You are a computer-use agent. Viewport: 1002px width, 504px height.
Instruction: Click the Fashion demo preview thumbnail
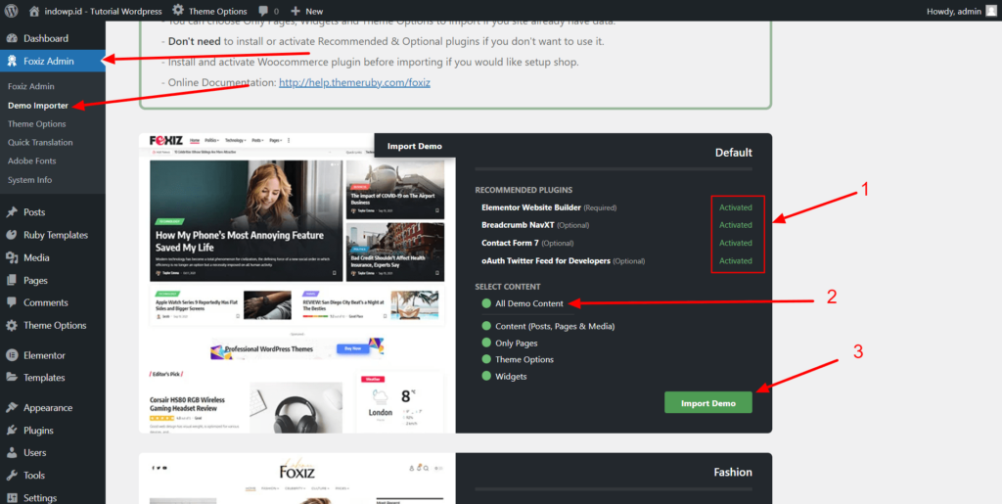click(297, 479)
